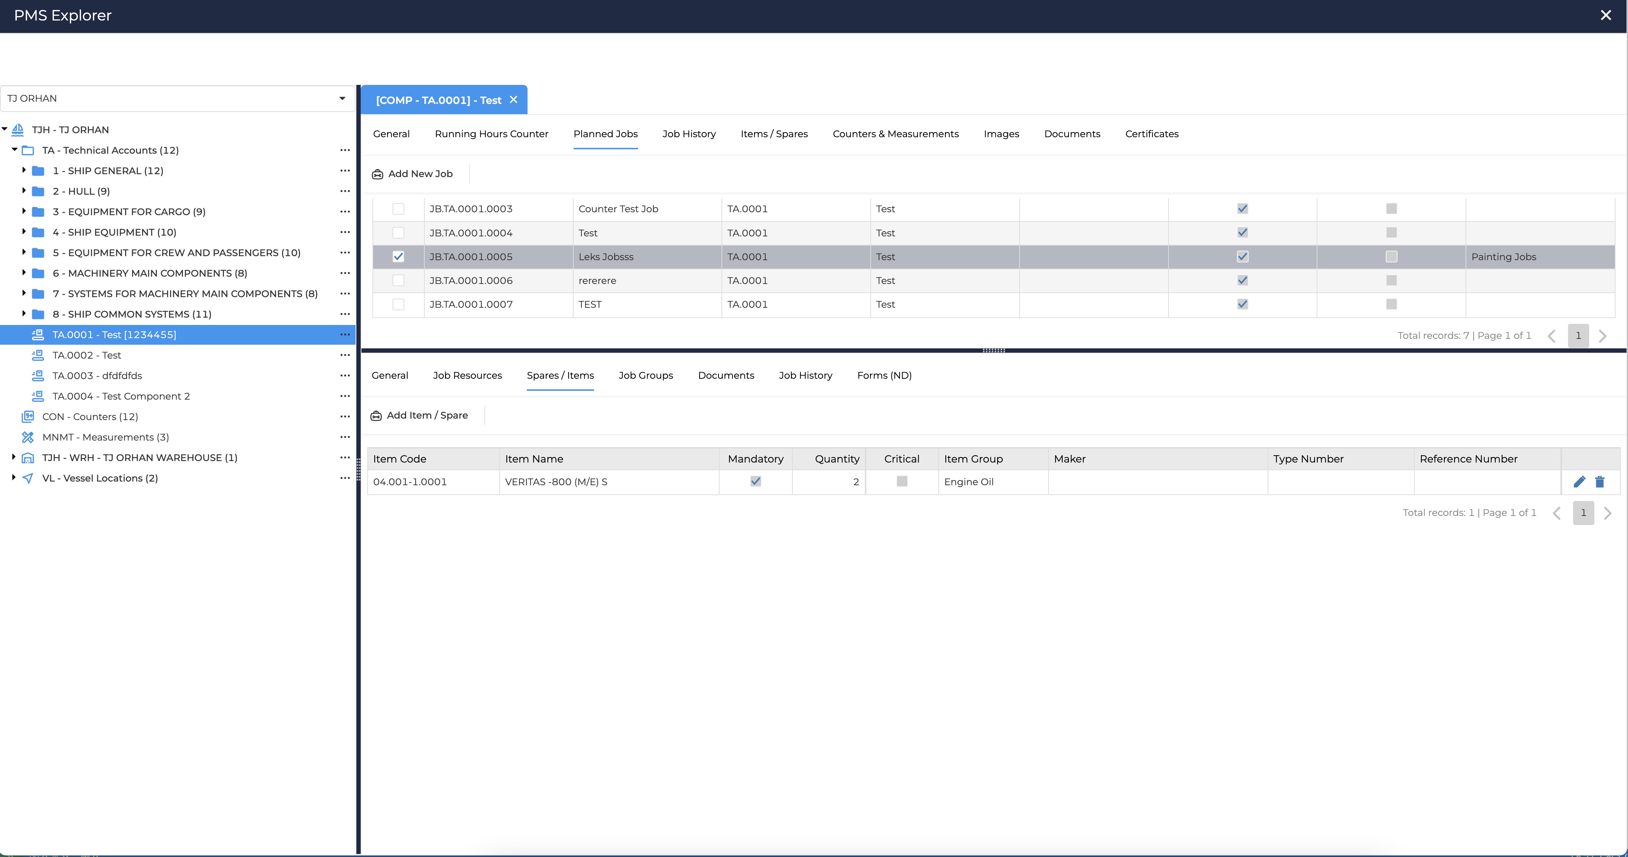Collapse the TA - Technical Accounts node

[14, 150]
